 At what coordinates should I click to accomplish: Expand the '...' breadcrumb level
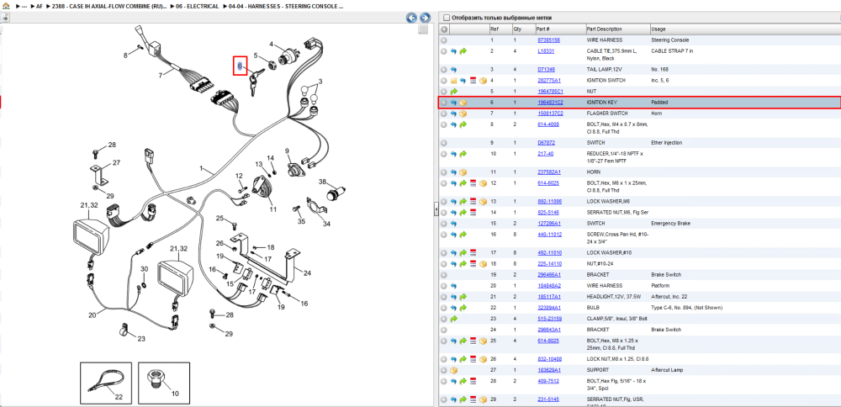click(23, 6)
